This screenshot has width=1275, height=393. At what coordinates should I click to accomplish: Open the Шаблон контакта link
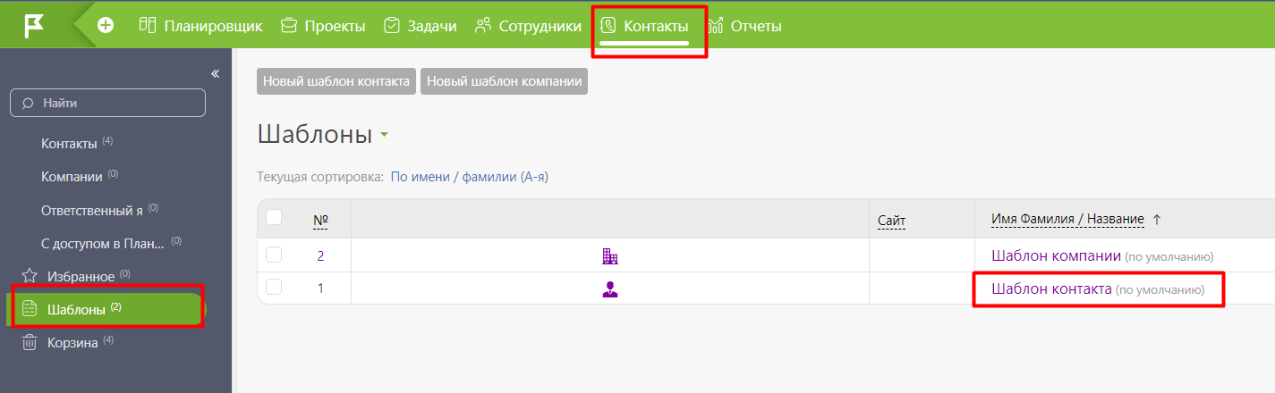pos(1051,288)
